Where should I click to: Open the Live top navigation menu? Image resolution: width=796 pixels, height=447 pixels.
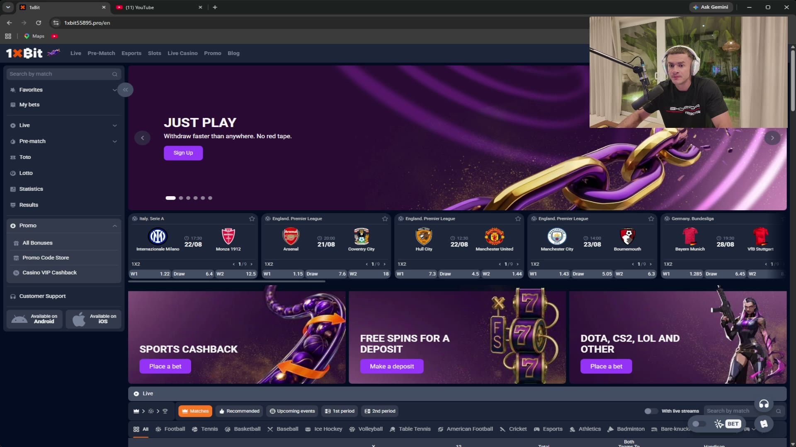point(75,53)
